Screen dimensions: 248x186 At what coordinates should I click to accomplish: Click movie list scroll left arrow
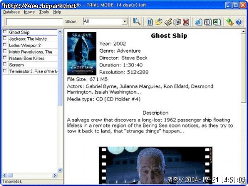coord(4,175)
